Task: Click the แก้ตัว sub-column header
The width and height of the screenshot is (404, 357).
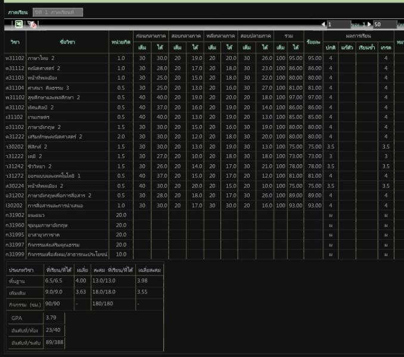Action: (x=347, y=48)
